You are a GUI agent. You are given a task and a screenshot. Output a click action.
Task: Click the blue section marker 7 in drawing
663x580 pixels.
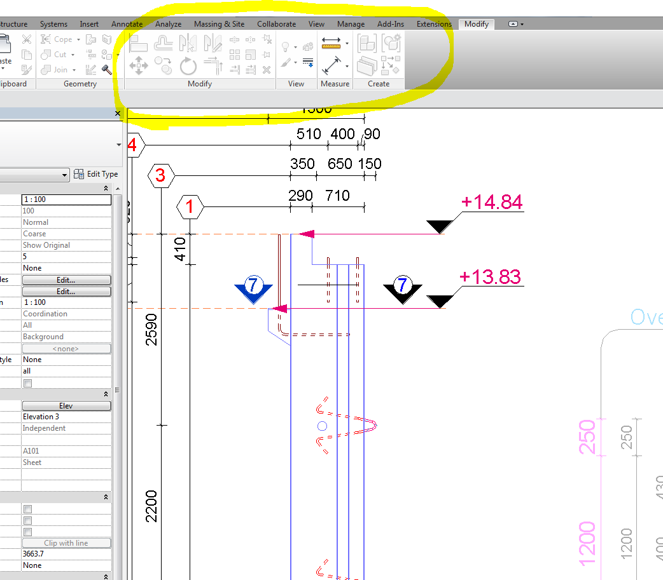[254, 288]
